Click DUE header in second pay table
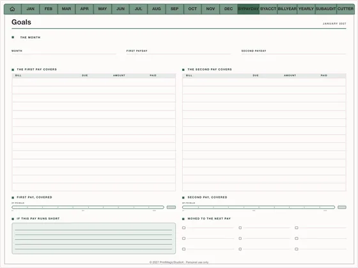Screen dimensions: 358x268 (x=256, y=75)
